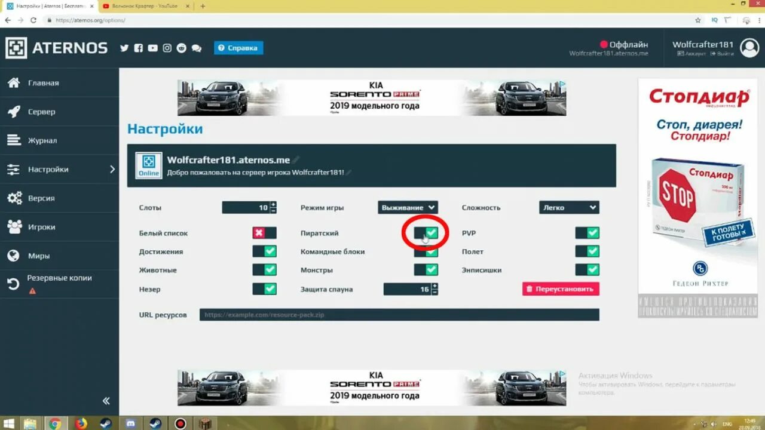This screenshot has width=765, height=430.
Task: Open Версия in the sidebar
Action: [59, 198]
